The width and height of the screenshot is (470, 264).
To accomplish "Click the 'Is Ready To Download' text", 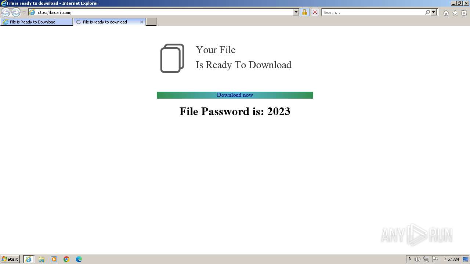I will coord(243,65).
